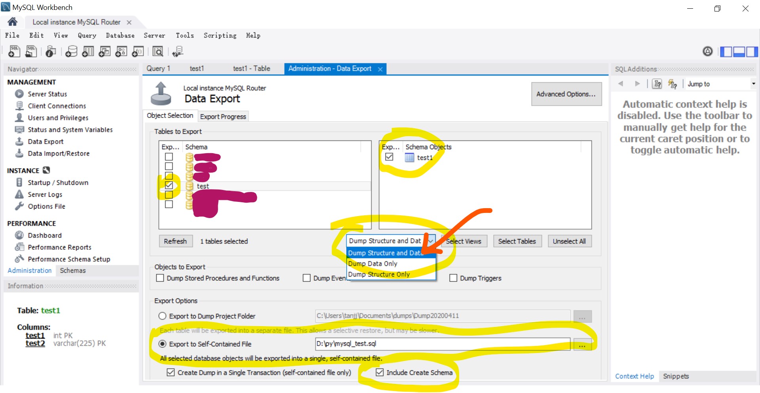The width and height of the screenshot is (760, 393).
Task: Switch to the Export Progress tab
Action: (x=223, y=116)
